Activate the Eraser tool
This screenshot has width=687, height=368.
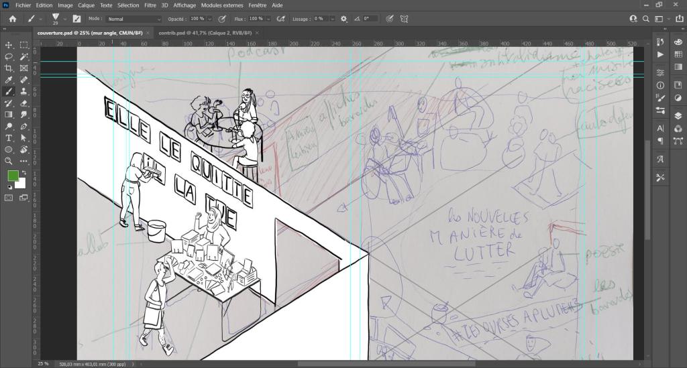[24, 103]
